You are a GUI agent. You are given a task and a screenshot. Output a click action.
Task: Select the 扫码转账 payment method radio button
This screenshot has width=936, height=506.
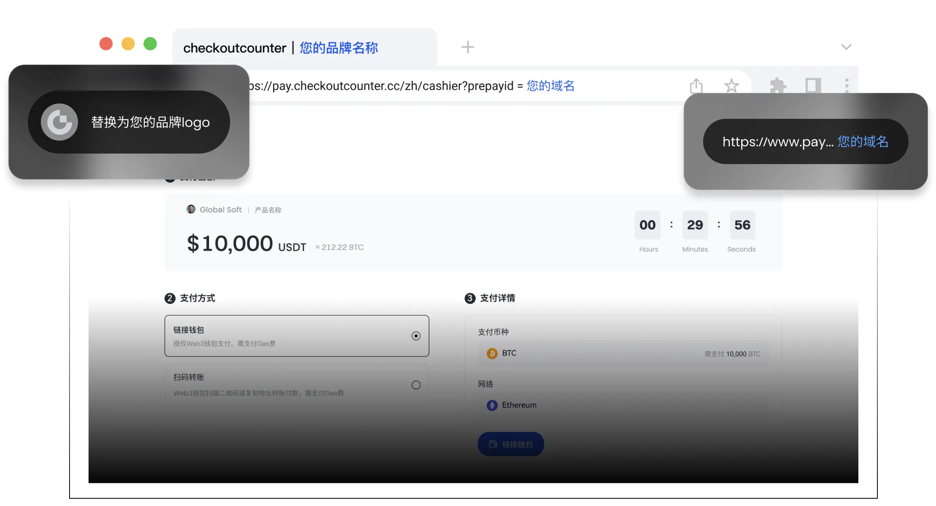click(416, 385)
